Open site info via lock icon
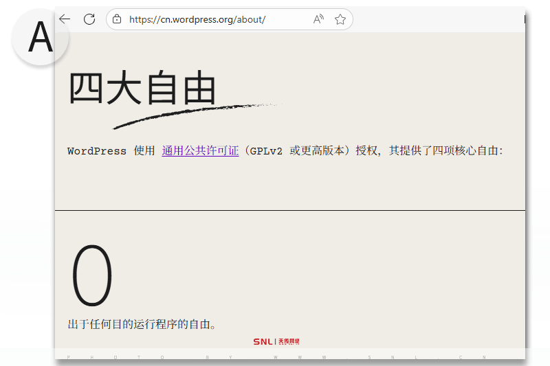 click(117, 19)
